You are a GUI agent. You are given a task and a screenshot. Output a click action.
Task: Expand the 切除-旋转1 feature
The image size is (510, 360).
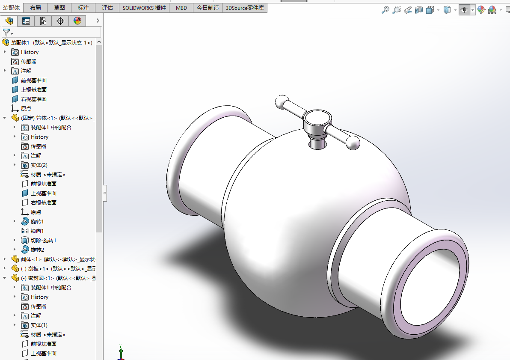[x=14, y=240]
